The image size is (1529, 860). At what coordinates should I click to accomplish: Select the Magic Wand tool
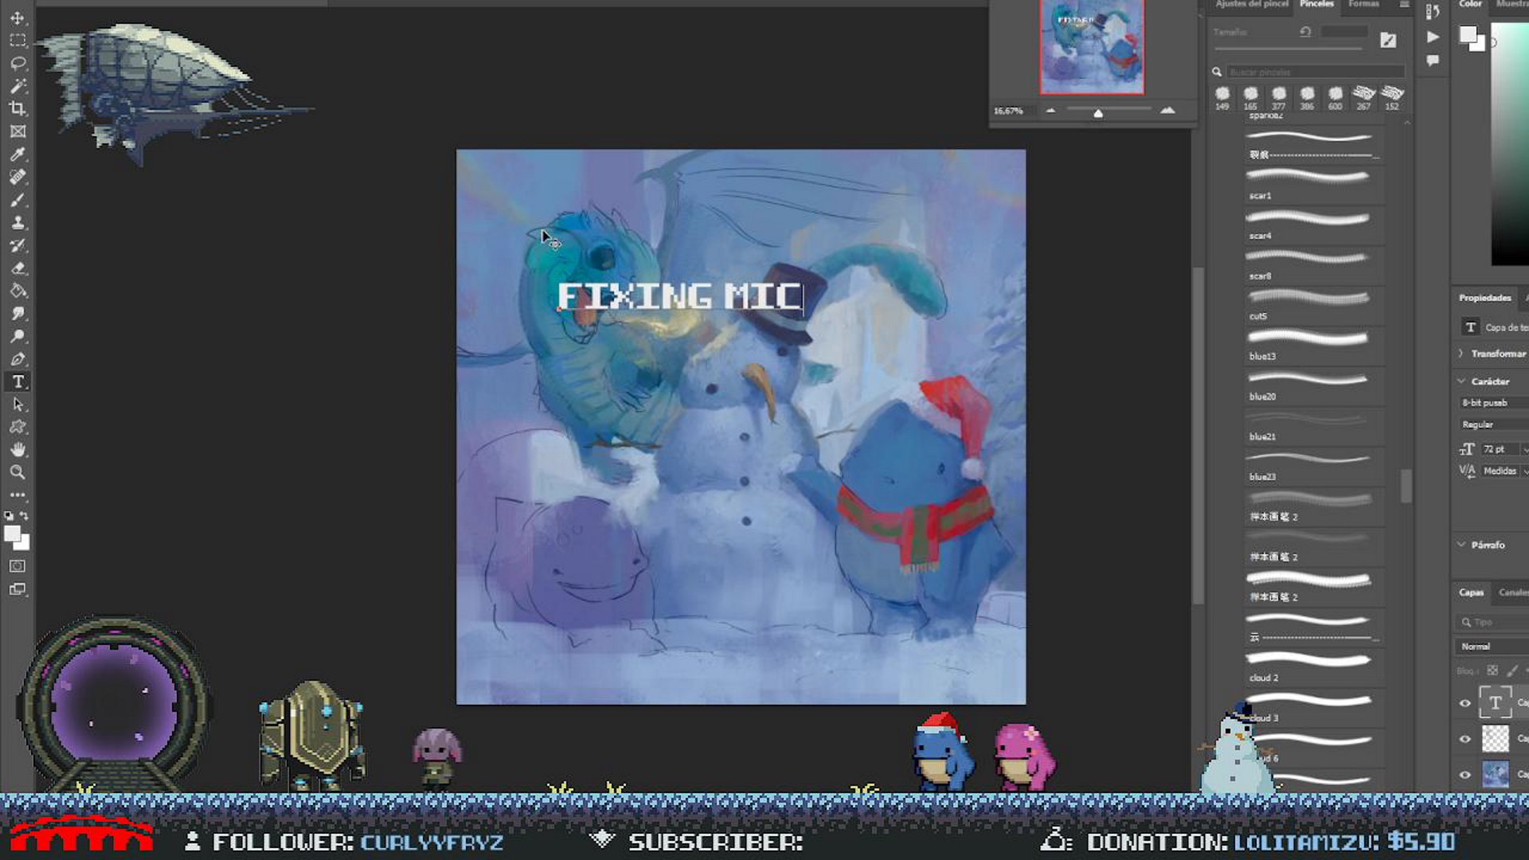[18, 85]
